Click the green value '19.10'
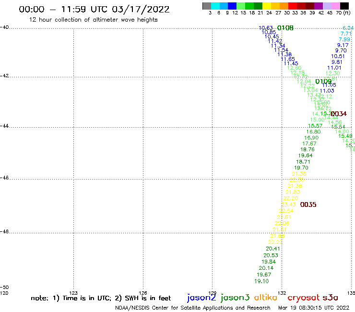 [x=261, y=281]
